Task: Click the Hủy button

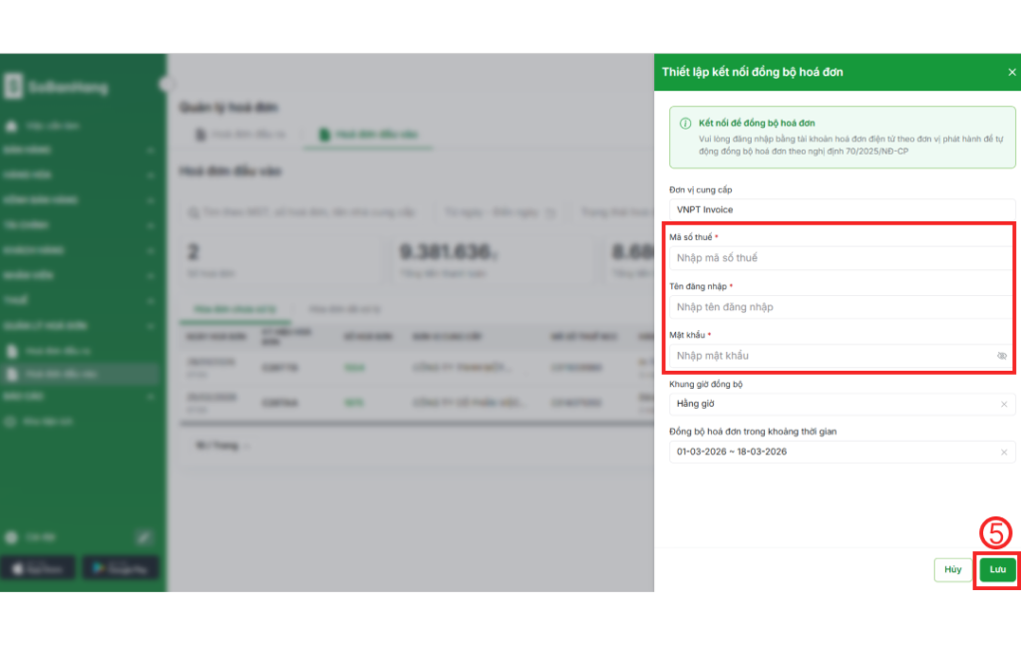Action: click(x=953, y=569)
